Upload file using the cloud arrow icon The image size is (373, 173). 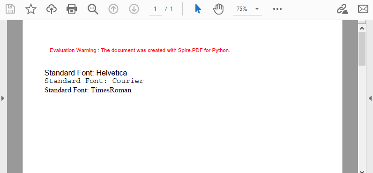point(52,9)
